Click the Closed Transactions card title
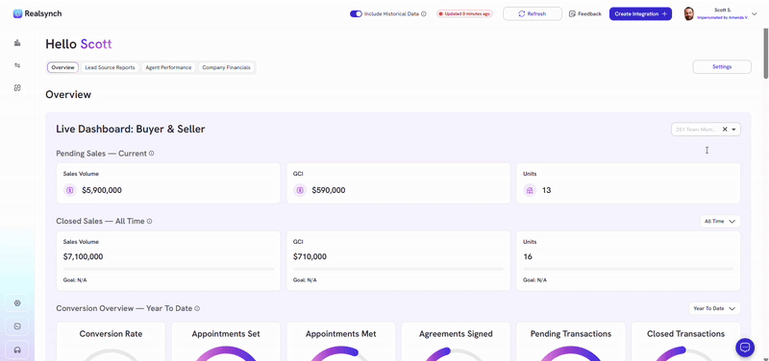The width and height of the screenshot is (769, 361). pos(685,334)
